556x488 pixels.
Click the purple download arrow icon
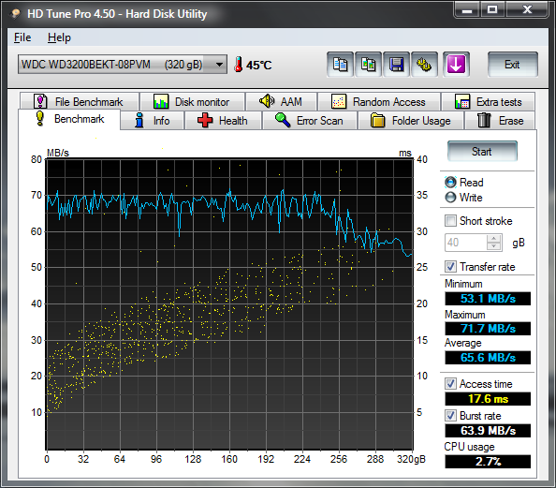[x=456, y=65]
